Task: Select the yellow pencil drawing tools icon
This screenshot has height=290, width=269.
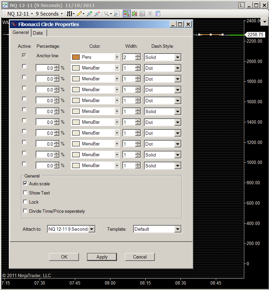Action: pos(79,14)
